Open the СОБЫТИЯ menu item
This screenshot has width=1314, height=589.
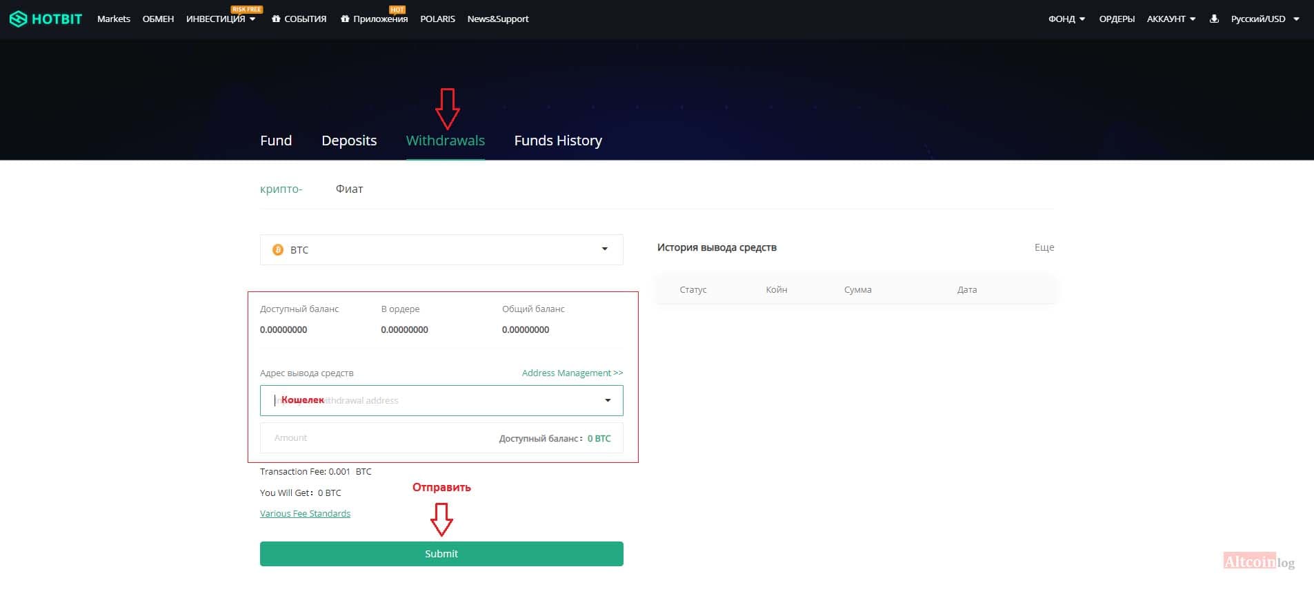coord(299,19)
